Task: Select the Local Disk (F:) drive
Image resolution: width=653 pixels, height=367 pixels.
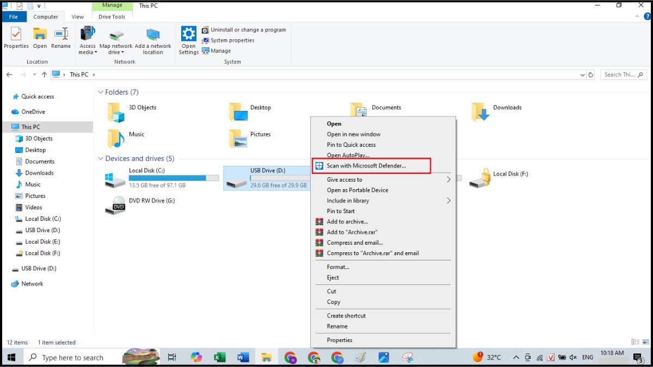Action: click(x=498, y=178)
